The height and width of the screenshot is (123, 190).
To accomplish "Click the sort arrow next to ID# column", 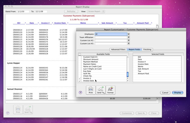I will (25, 23).
